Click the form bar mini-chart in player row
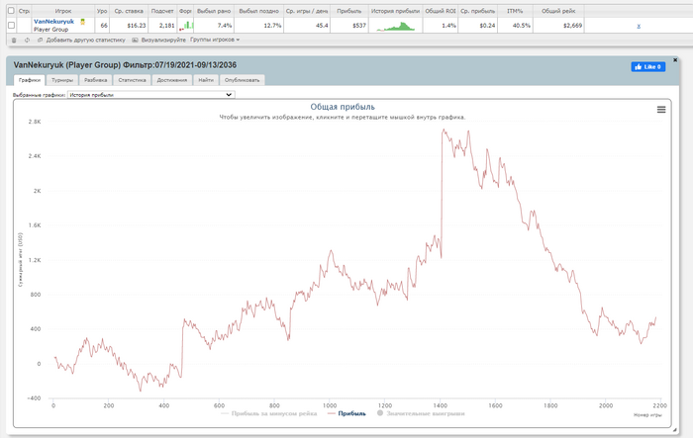This screenshot has height=438, width=693. tap(186, 26)
